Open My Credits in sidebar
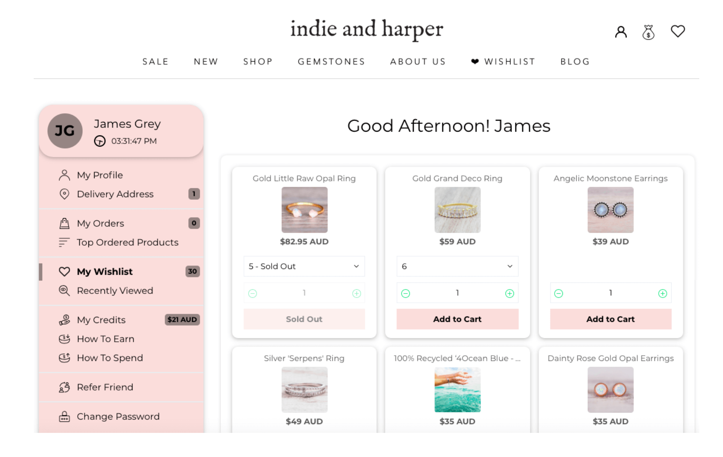Image resolution: width=723 pixels, height=457 pixels. pos(101,320)
